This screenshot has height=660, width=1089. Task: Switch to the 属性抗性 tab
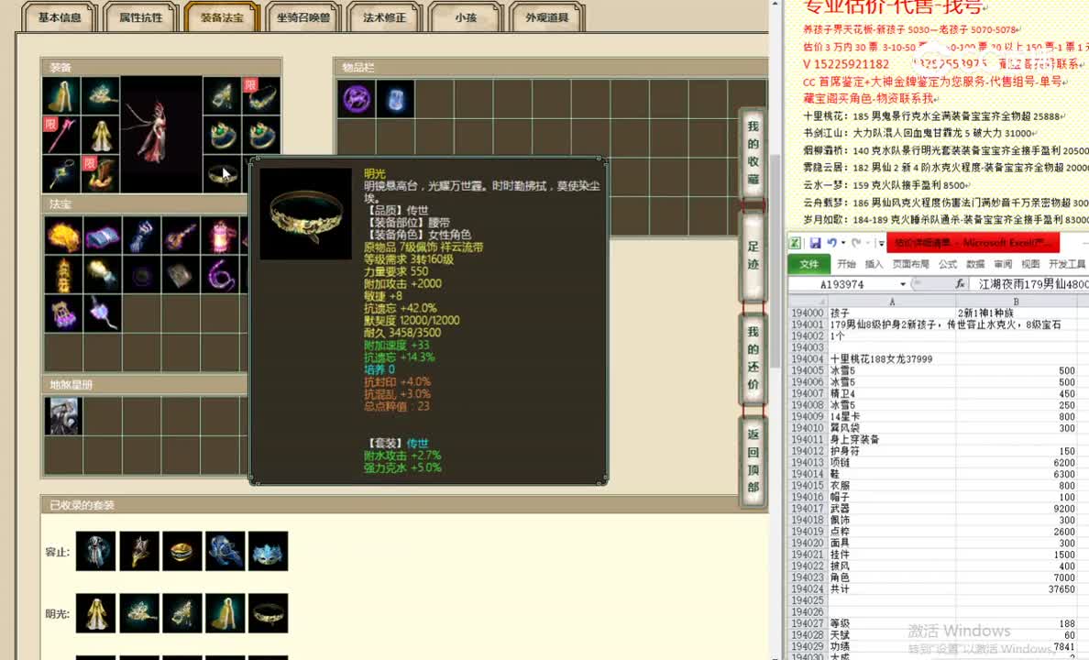pos(141,17)
